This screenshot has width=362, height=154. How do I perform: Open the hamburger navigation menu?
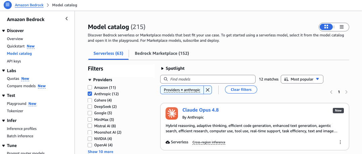(x=8, y=5)
